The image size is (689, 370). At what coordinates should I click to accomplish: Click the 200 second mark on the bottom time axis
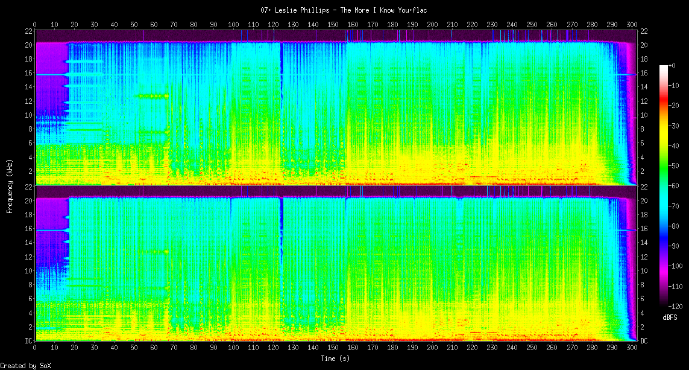pos(432,348)
